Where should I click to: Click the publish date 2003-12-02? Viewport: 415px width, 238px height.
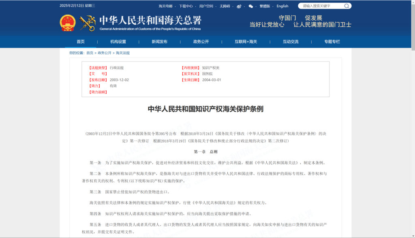click(x=120, y=80)
